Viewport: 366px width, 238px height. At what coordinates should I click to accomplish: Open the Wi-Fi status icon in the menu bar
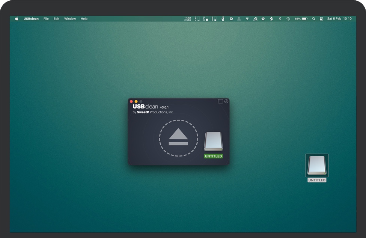(x=247, y=19)
